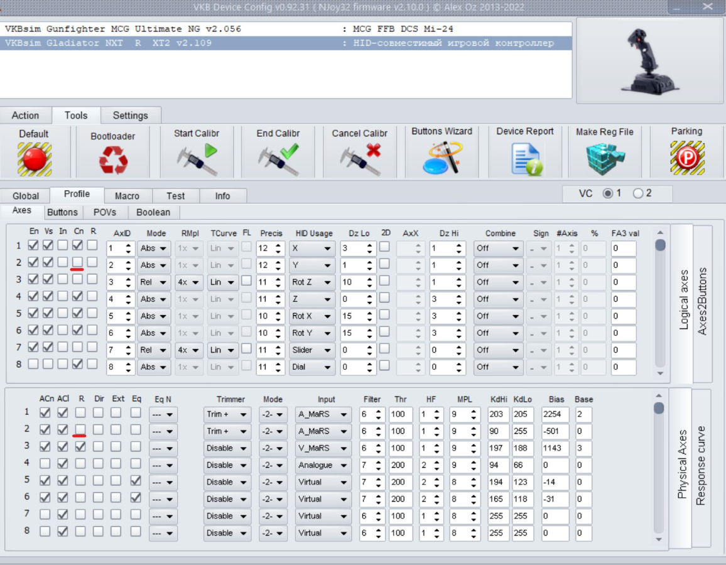Click the Precis stepper for logical axis 1
This screenshot has width=726, height=565.
[278, 249]
